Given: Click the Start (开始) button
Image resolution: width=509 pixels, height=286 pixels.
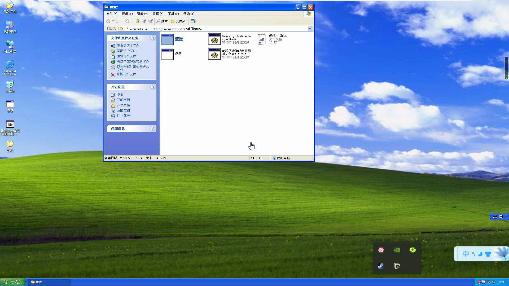Looking at the screenshot, I should point(12,282).
